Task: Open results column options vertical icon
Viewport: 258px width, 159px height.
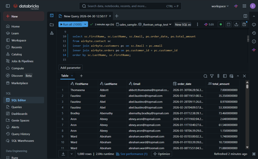Action: click(218, 76)
